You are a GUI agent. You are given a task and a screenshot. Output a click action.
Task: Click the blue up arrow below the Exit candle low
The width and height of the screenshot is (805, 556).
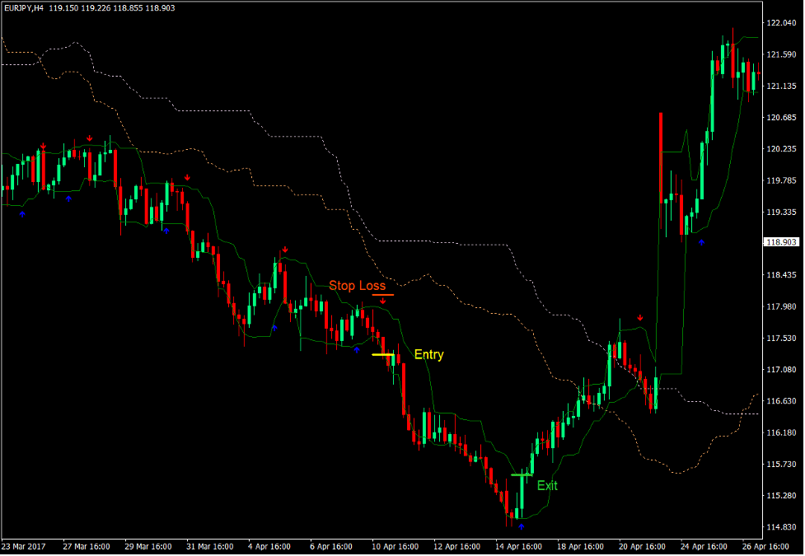pyautogui.click(x=521, y=526)
